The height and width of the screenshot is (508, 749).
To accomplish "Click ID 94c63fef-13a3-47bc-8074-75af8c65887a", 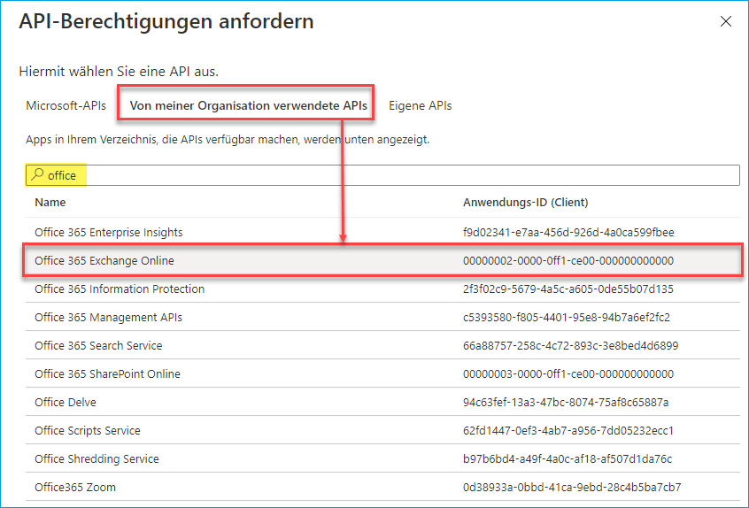I will 566,402.
